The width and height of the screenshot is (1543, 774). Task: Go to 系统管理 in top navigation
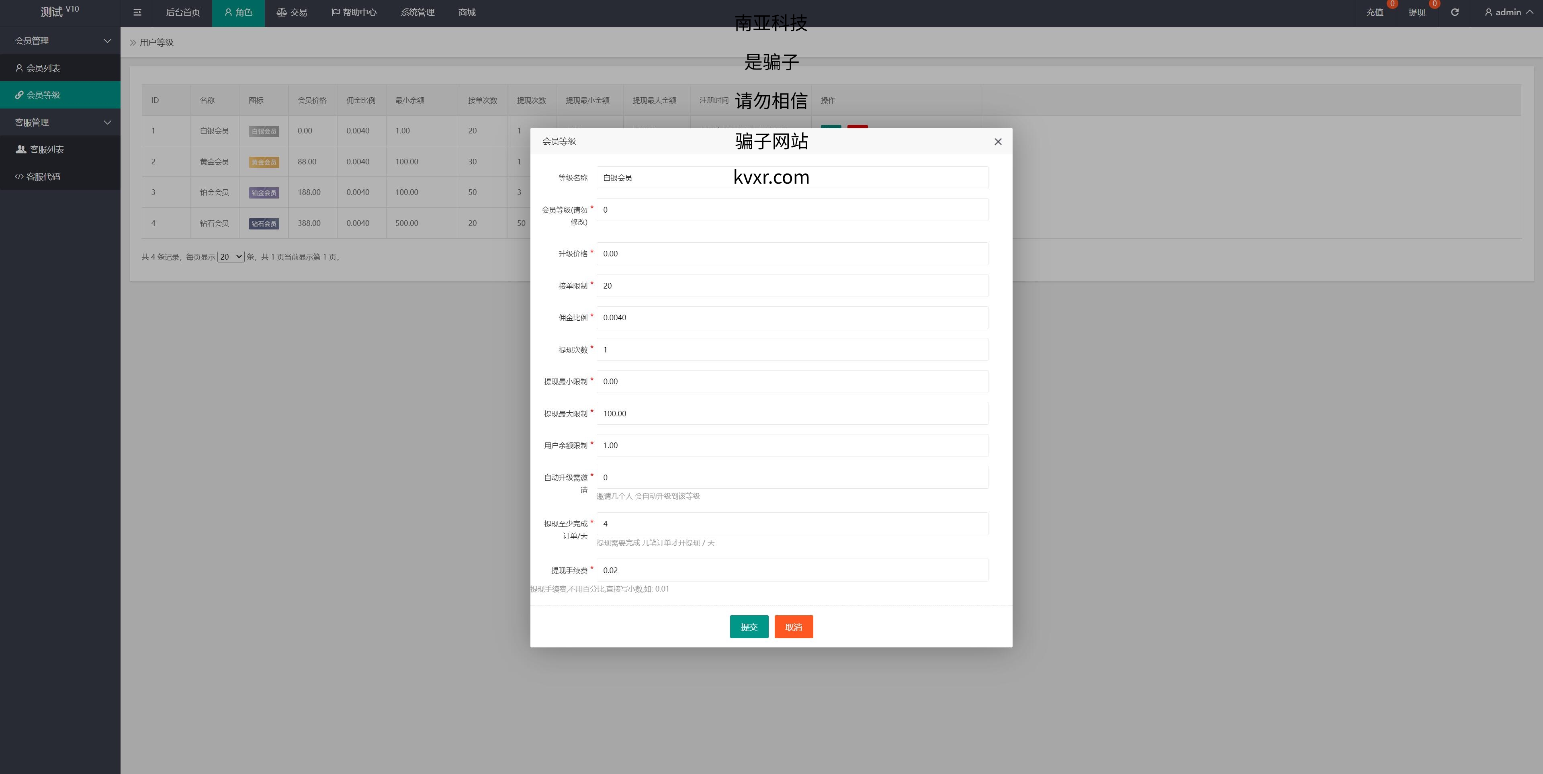(x=417, y=12)
